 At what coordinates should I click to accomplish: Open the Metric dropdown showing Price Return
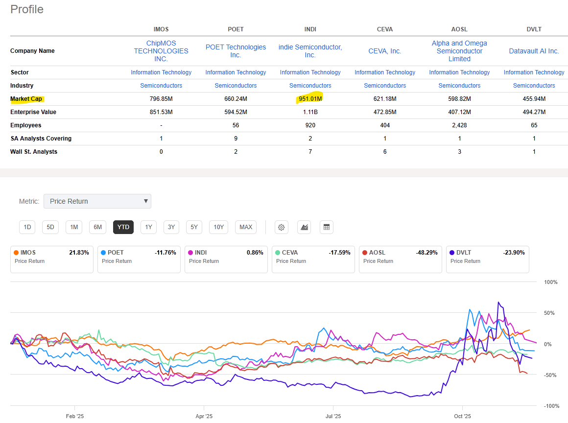(97, 201)
